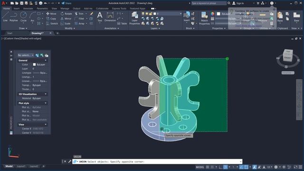The width and height of the screenshot is (304, 171).
Task: Open the Insert ribbon tab
Action: click(16, 9)
